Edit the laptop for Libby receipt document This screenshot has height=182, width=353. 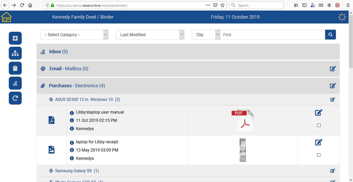[x=319, y=142]
